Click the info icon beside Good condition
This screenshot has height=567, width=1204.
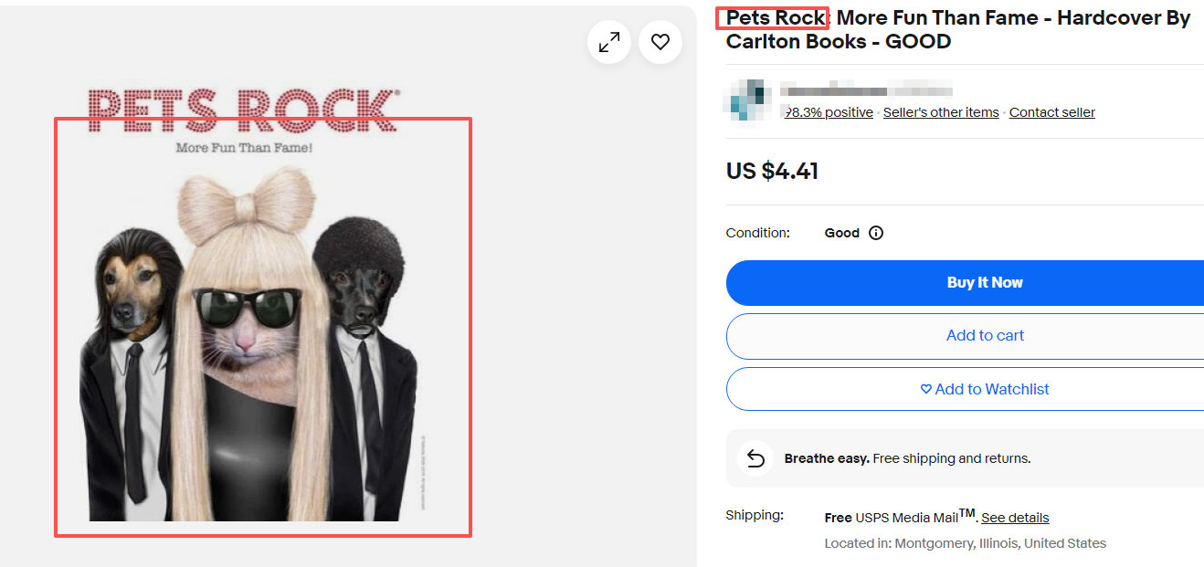(x=876, y=233)
